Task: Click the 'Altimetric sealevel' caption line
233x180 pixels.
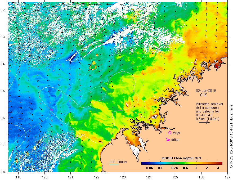Action: pos(209,104)
